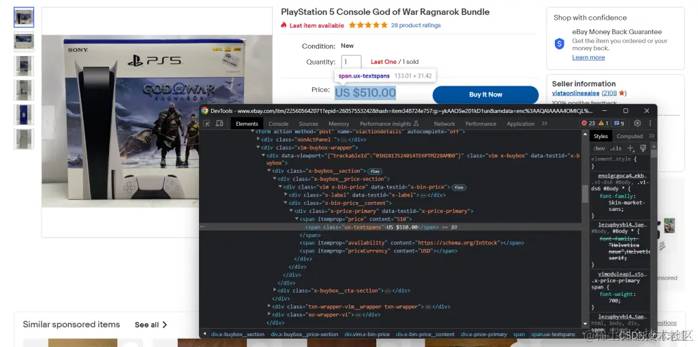Click the Chrome logo in DevTools title bar

[204, 111]
